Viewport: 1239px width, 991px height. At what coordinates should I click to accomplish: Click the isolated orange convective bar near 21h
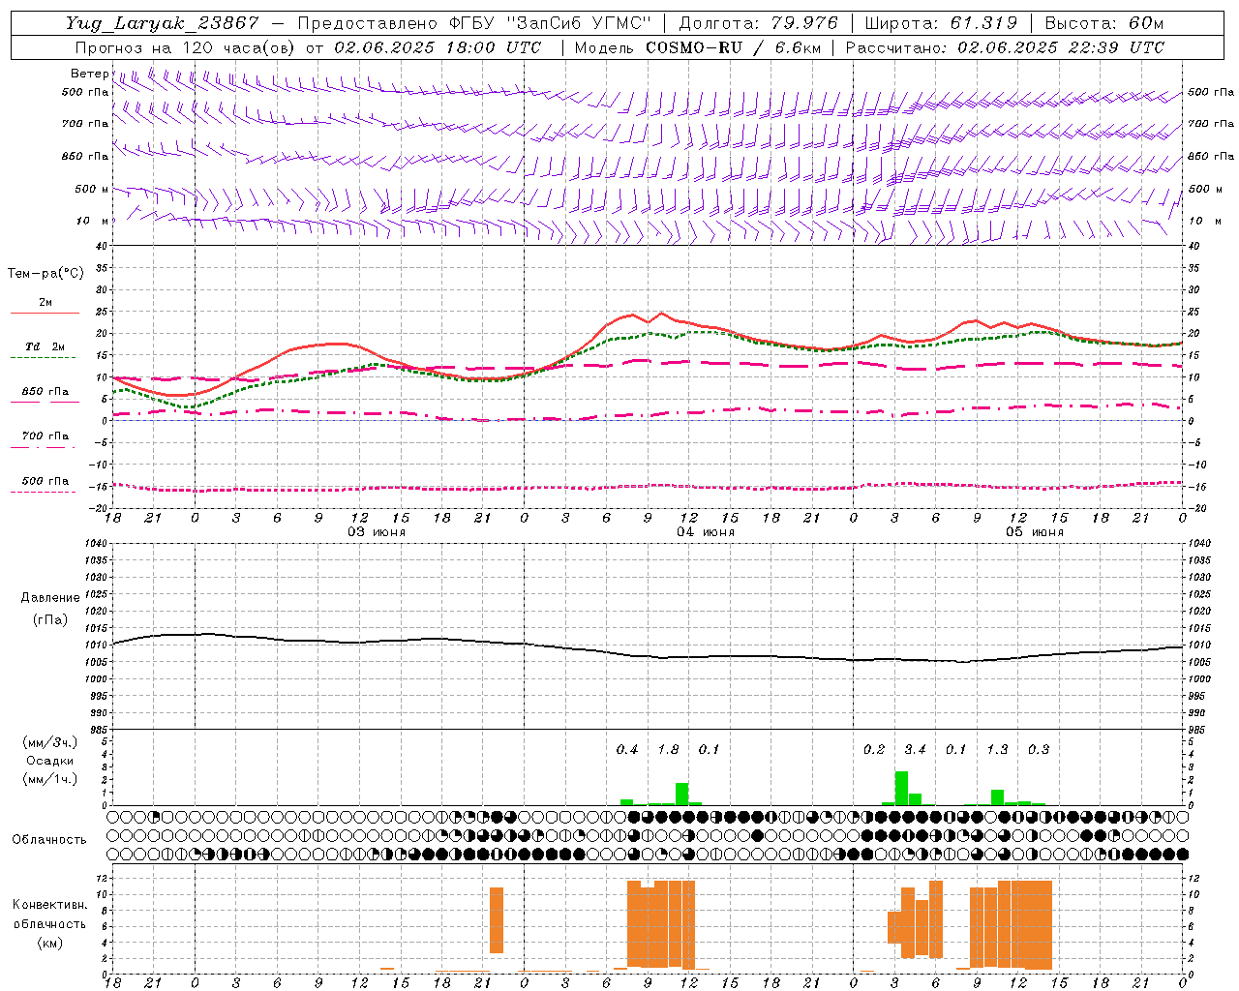[x=497, y=920]
